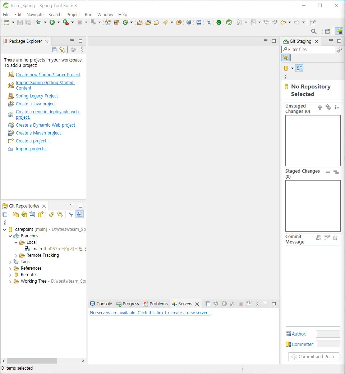Collapse all in Package Explorer
The width and height of the screenshot is (345, 374).
54,50
